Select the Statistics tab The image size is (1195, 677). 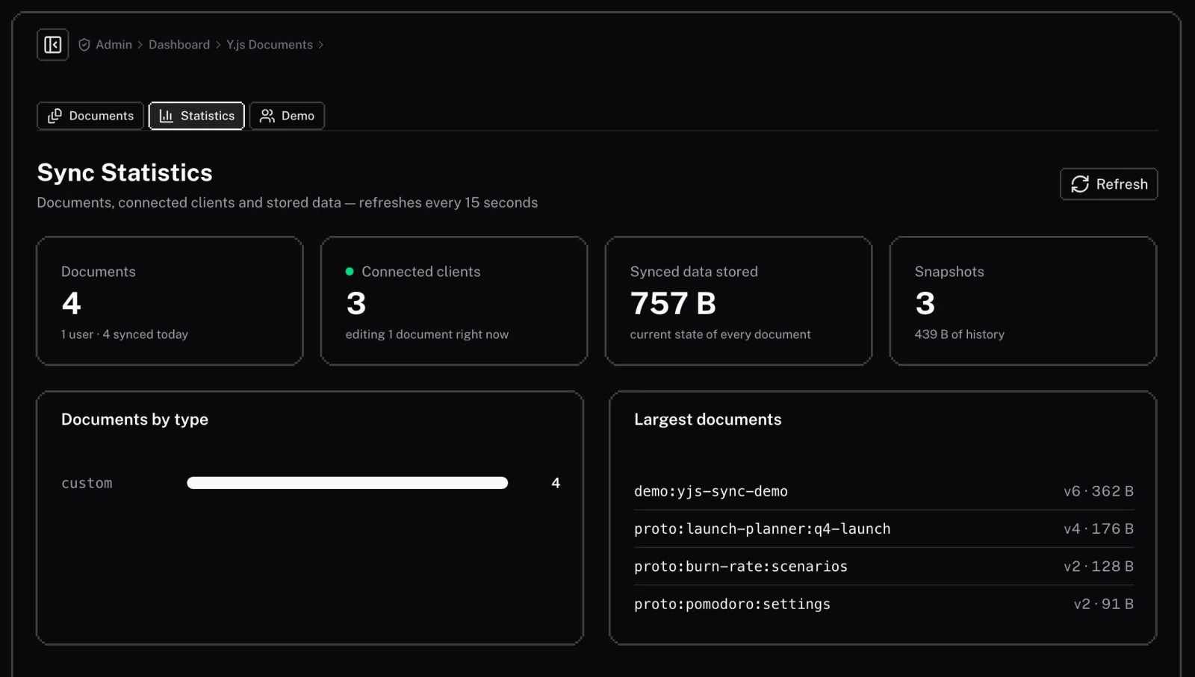pyautogui.click(x=196, y=116)
